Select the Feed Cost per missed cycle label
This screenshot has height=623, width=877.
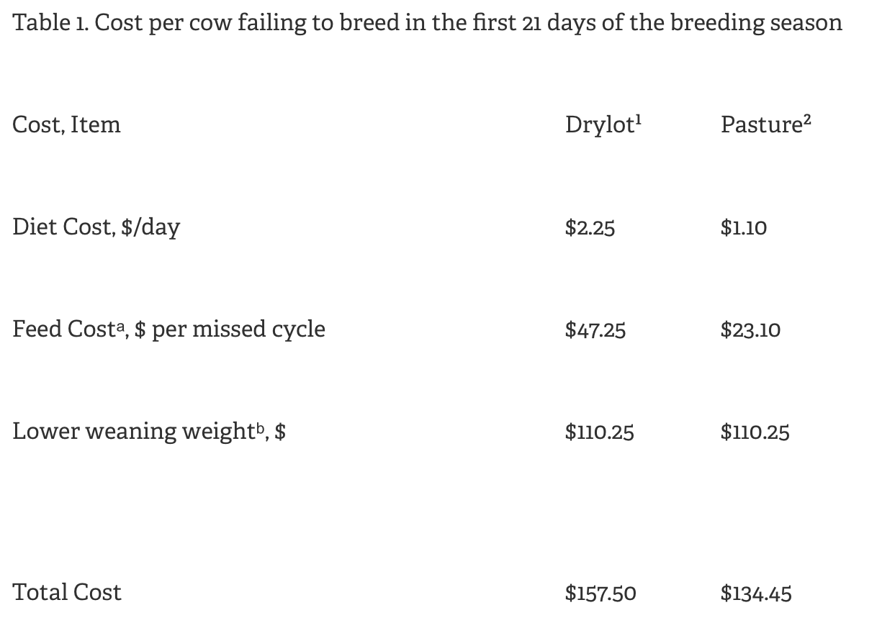pyautogui.click(x=169, y=330)
